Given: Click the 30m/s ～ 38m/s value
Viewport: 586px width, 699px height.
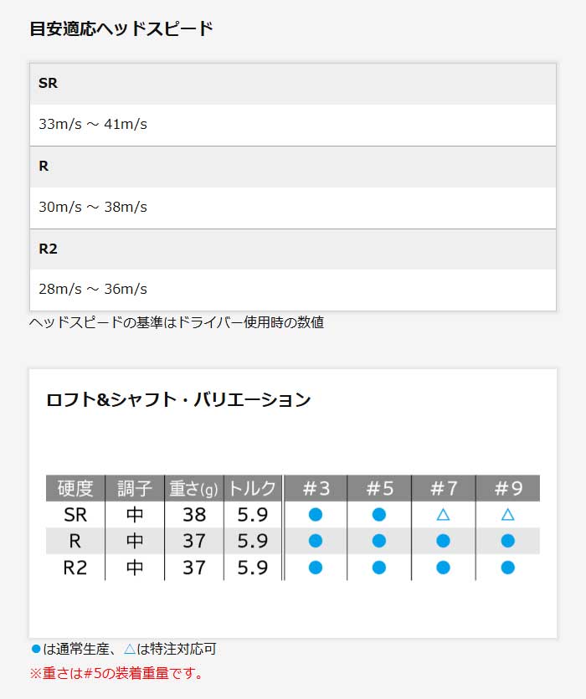Looking at the screenshot, I should (93, 207).
